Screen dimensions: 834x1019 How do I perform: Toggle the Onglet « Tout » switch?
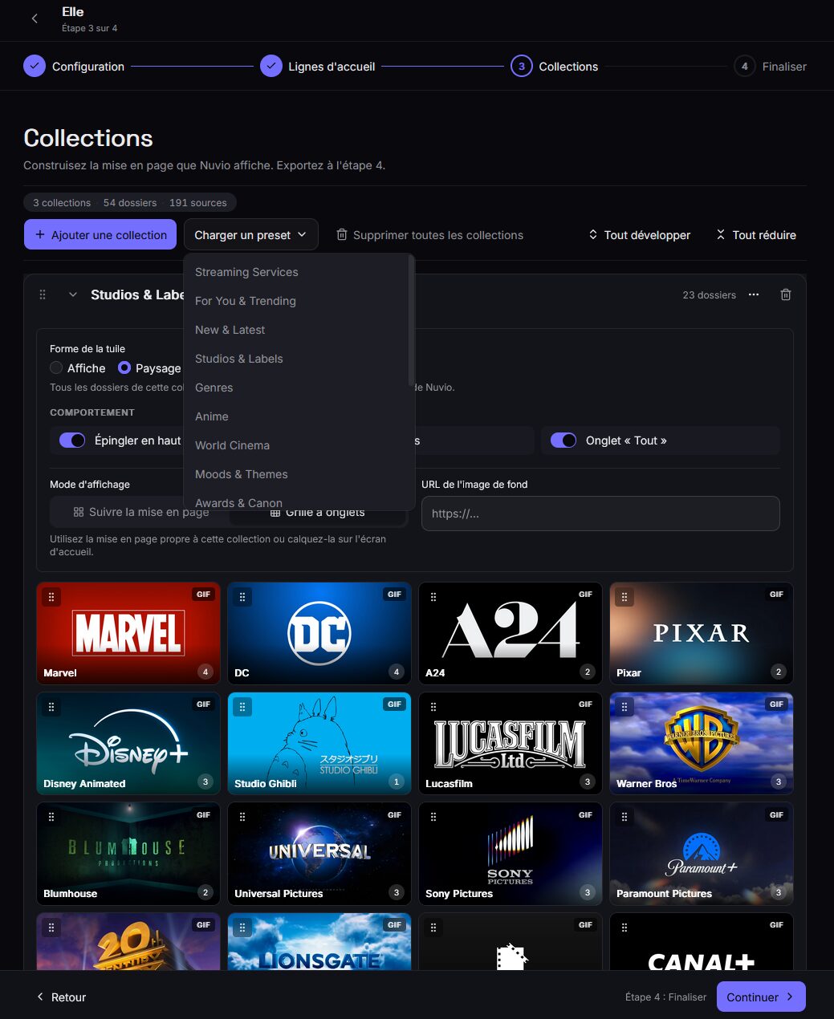563,440
